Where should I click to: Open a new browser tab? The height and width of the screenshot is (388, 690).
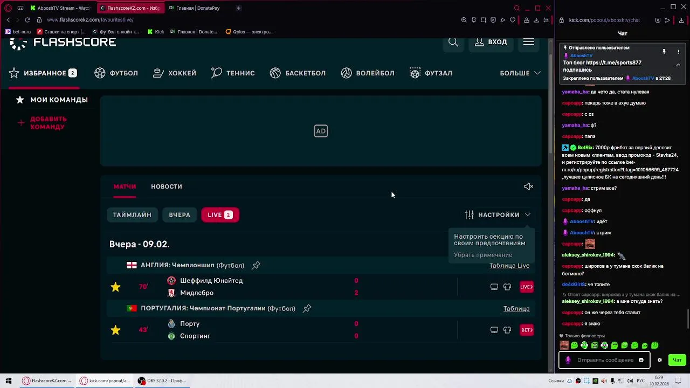239,8
